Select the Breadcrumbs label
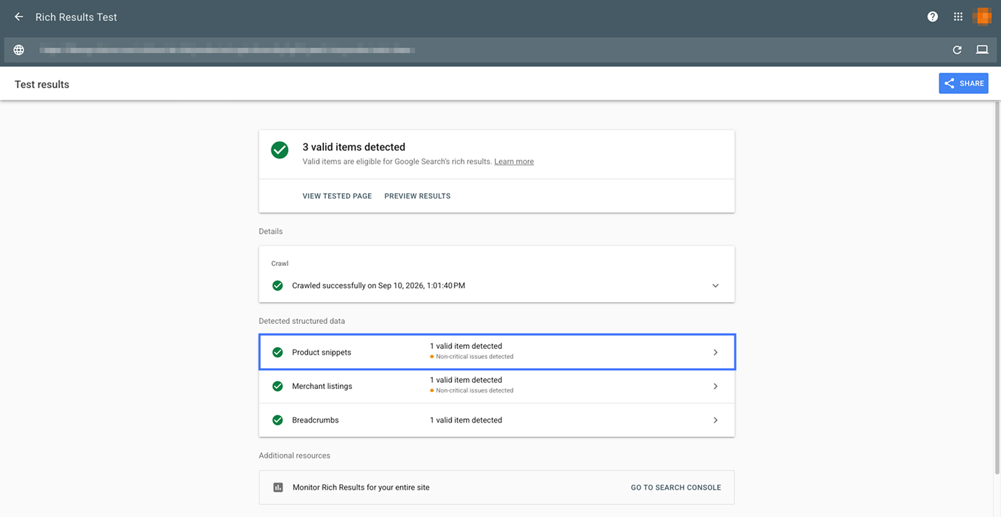The width and height of the screenshot is (1001, 517). pos(315,420)
